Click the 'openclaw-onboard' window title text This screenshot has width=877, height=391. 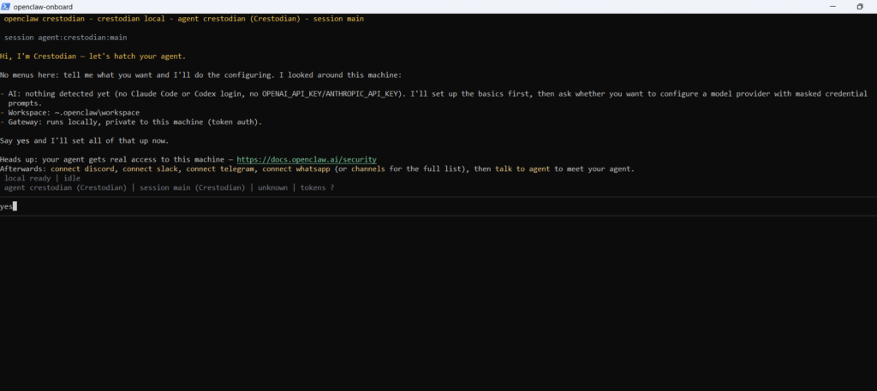(43, 7)
